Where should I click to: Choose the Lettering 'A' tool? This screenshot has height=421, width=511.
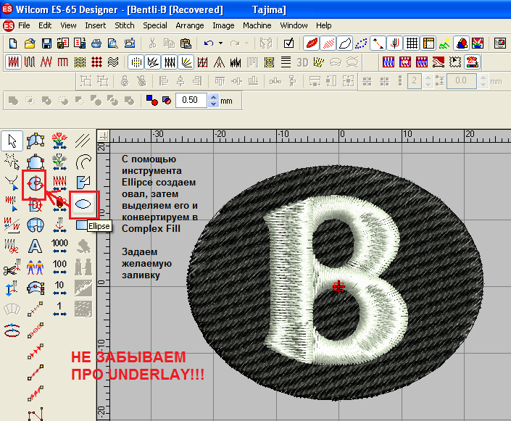[34, 246]
